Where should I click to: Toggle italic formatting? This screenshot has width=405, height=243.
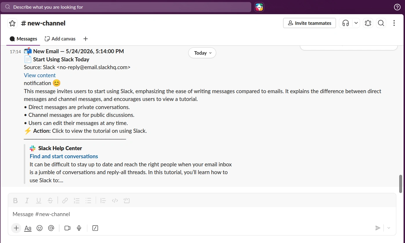click(27, 200)
